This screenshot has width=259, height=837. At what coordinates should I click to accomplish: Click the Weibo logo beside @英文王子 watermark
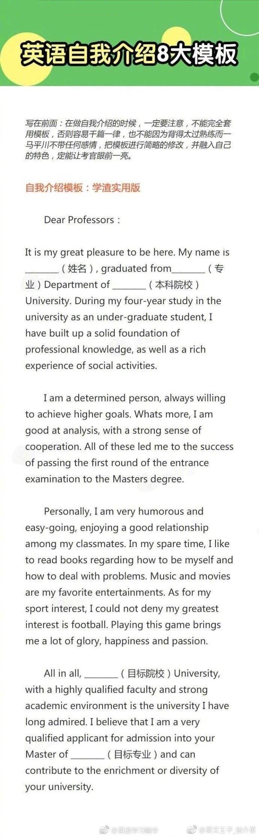[x=192, y=829]
